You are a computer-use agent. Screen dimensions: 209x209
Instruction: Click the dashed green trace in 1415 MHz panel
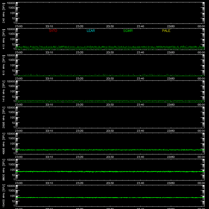click(x=110, y=100)
